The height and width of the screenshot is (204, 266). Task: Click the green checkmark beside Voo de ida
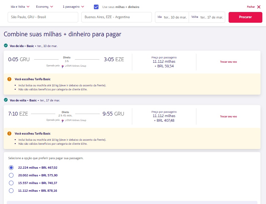[6, 45]
